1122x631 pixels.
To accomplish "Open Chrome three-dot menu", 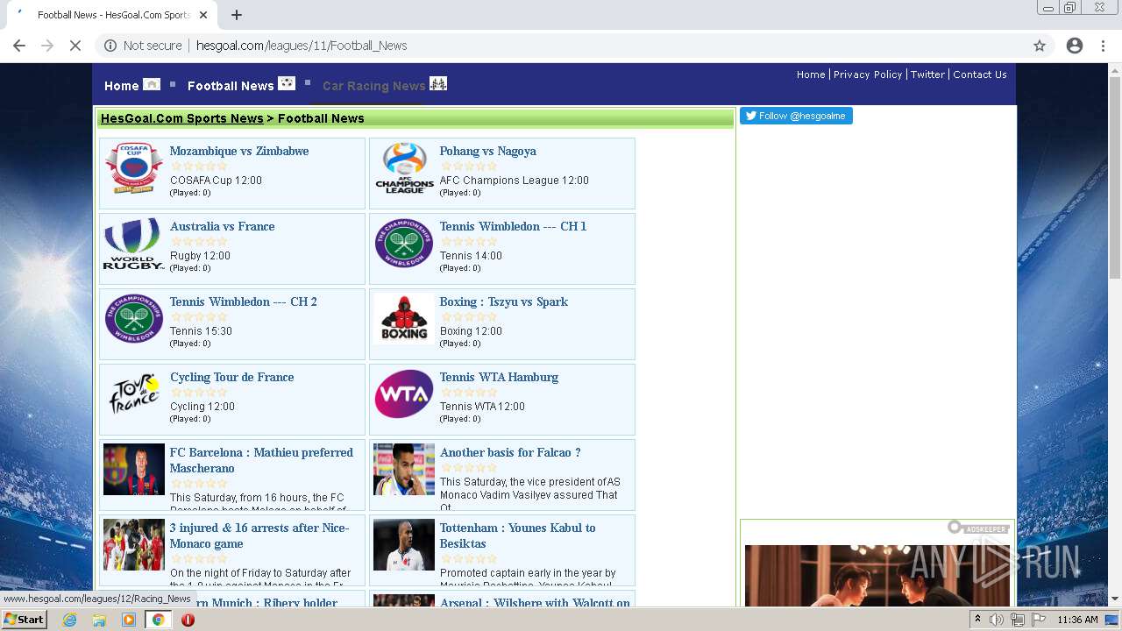I will 1103,46.
